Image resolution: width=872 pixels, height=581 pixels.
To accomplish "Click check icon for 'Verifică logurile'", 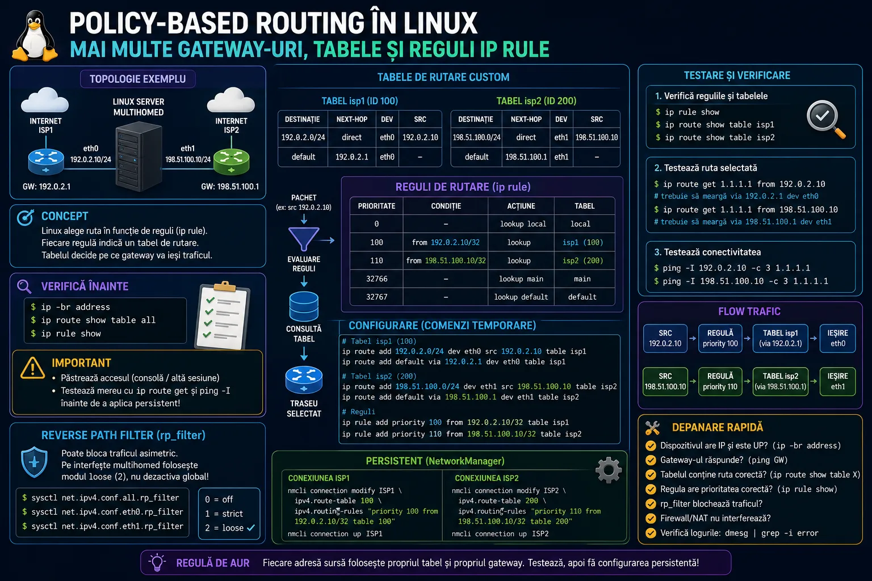I will [651, 533].
